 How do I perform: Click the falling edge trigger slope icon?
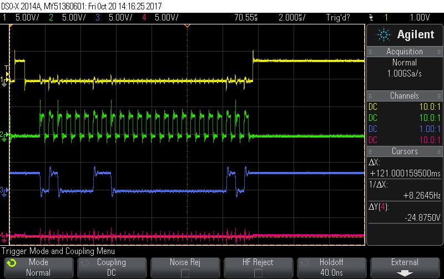pos(371,18)
